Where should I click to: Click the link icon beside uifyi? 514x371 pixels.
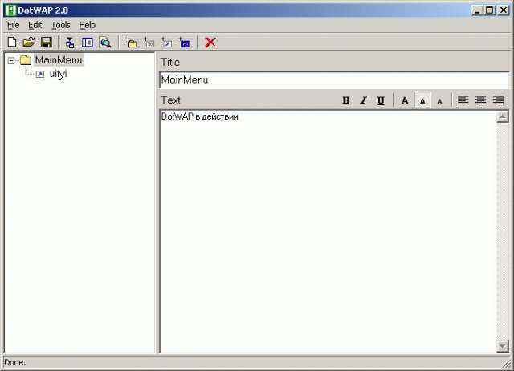[39, 75]
